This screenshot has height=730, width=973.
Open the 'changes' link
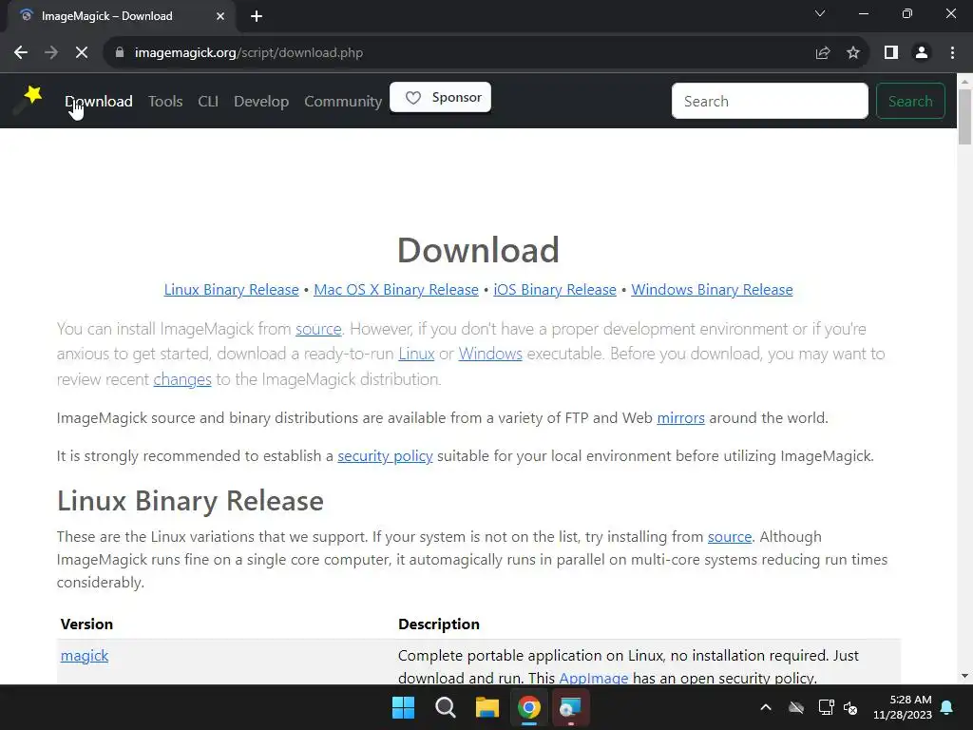click(x=182, y=379)
